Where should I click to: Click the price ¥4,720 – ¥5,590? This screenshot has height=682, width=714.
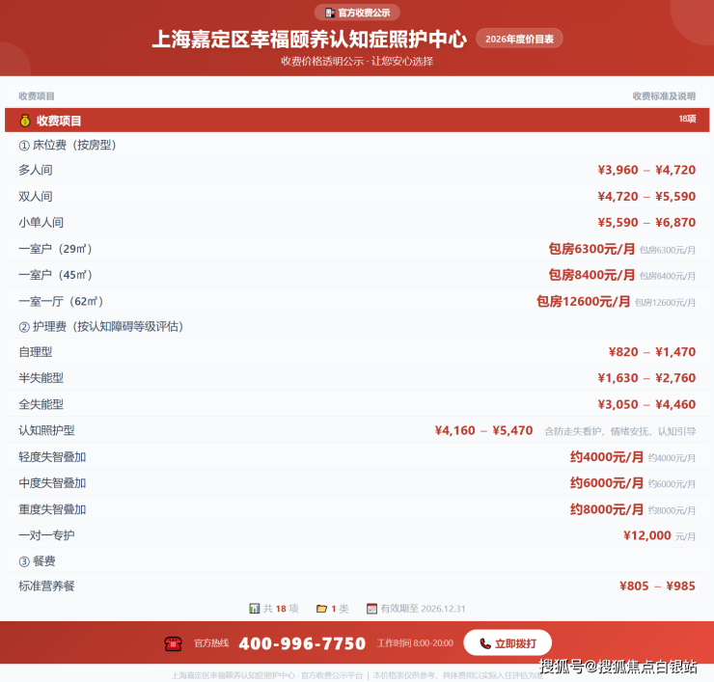646,196
